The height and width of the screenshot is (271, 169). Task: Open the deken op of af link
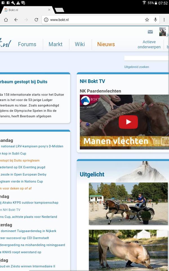16,188
